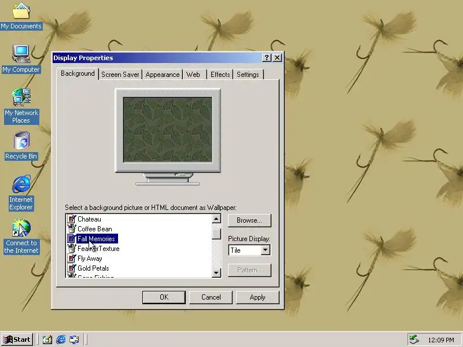Select Gold Petals wallpaper in the list
463x347 pixels.
[93, 268]
